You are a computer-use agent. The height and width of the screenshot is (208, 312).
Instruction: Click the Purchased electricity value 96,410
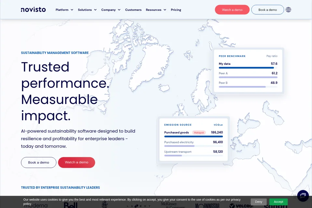tap(218, 142)
